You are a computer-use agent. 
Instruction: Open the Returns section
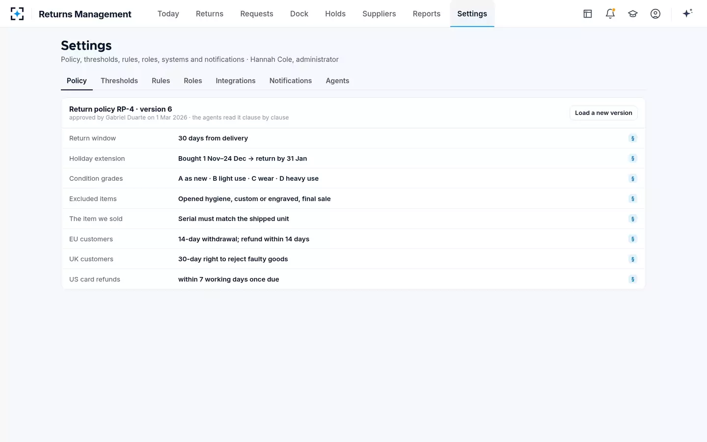(x=210, y=14)
